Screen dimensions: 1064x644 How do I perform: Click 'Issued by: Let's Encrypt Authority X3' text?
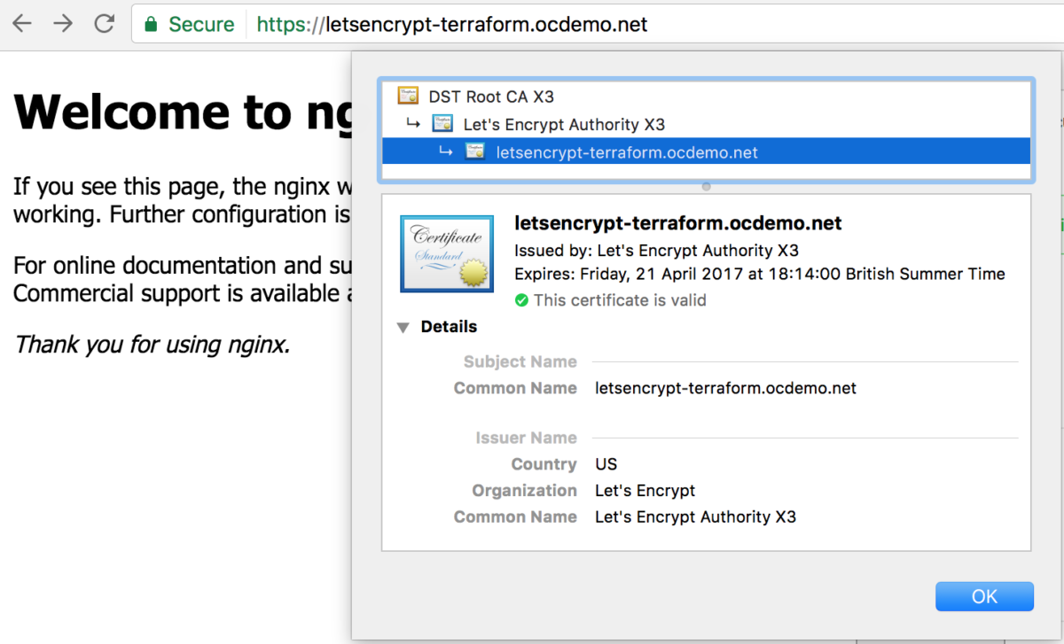(x=656, y=251)
